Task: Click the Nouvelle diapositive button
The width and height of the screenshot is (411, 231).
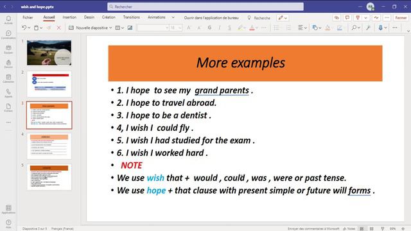Action: [x=89, y=28]
